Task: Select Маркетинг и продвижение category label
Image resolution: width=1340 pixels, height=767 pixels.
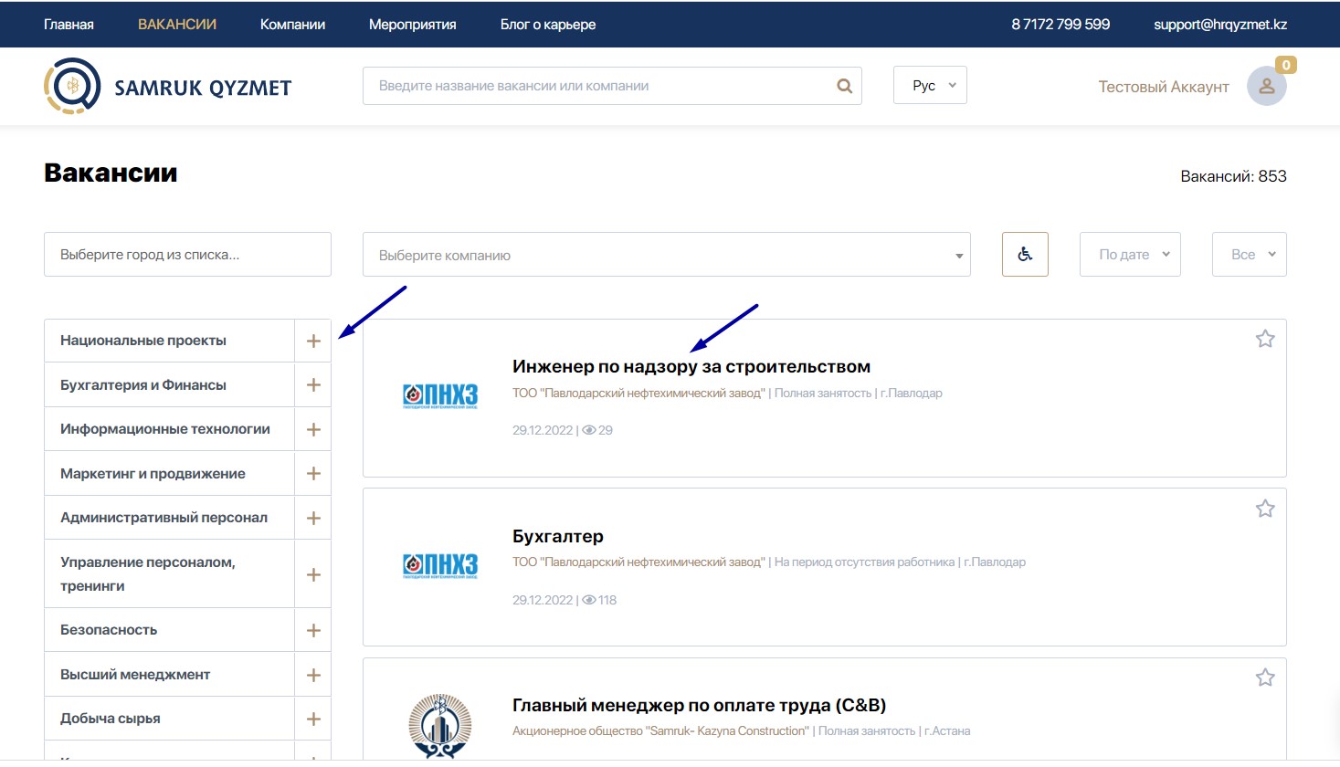Action: point(153,474)
